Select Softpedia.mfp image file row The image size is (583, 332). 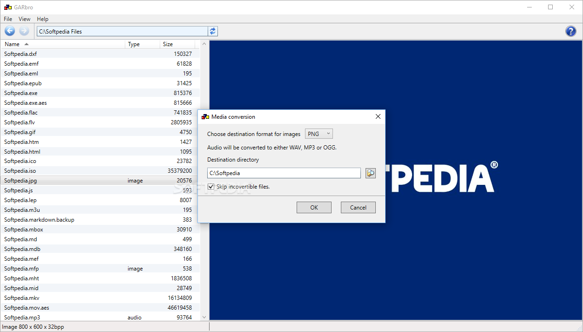coord(100,269)
